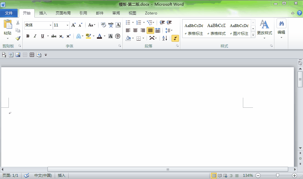The image size is (303, 179).
Task: Open the phonetic guide (wén) tool
Action: (x=111, y=25)
